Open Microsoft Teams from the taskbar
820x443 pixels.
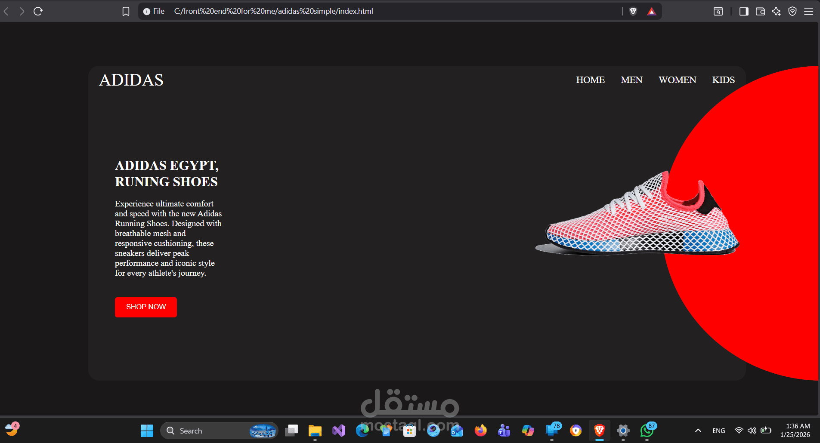click(504, 431)
